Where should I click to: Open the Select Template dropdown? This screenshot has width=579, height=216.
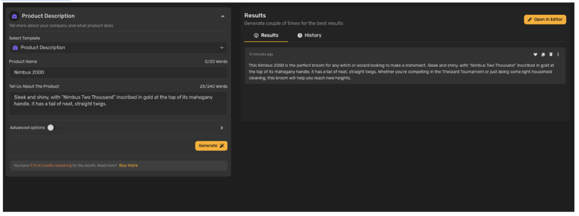click(x=118, y=47)
